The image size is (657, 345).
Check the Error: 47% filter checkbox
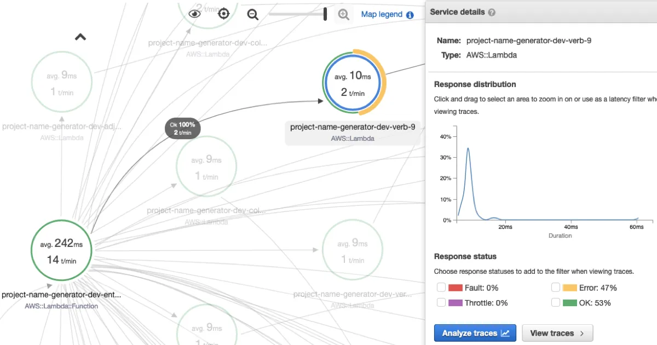pyautogui.click(x=555, y=287)
